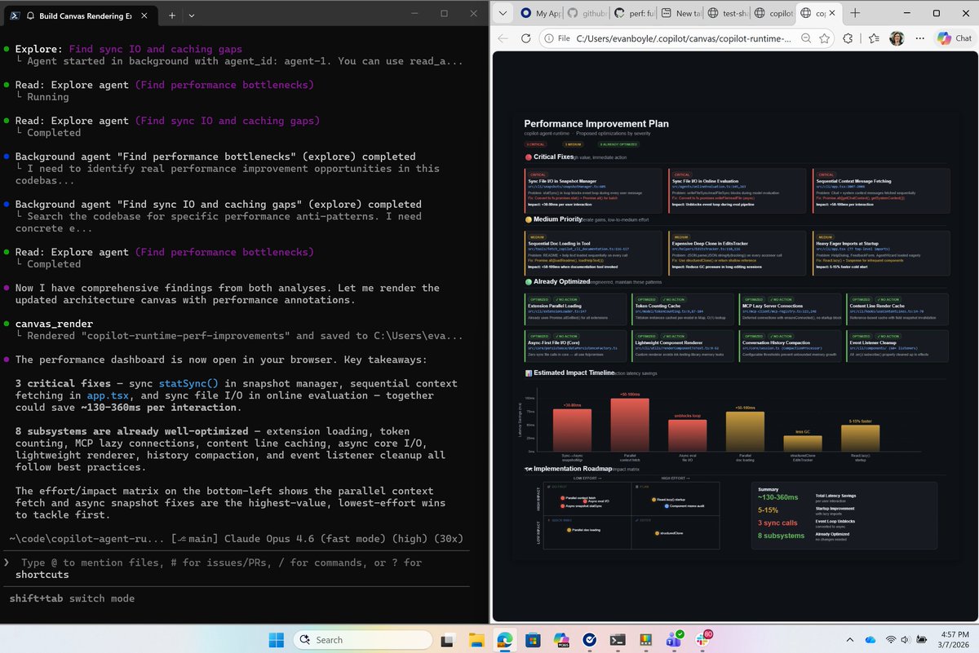Click the Expensive Deep Clone in EditsTracker card
This screenshot has width=979, height=653.
[x=737, y=252]
